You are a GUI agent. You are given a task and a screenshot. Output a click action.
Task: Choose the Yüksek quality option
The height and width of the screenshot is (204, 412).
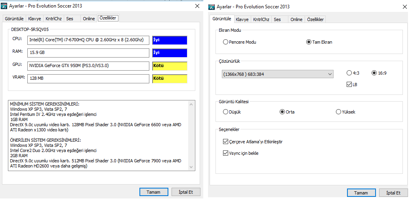click(x=339, y=112)
